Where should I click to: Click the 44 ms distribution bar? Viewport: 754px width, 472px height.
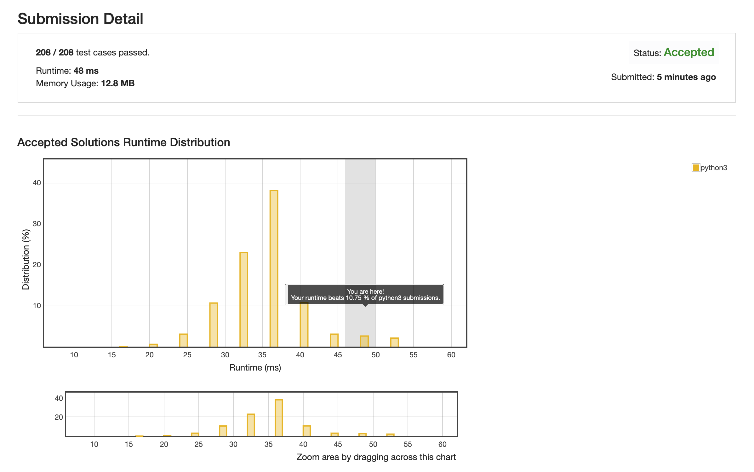tap(334, 340)
